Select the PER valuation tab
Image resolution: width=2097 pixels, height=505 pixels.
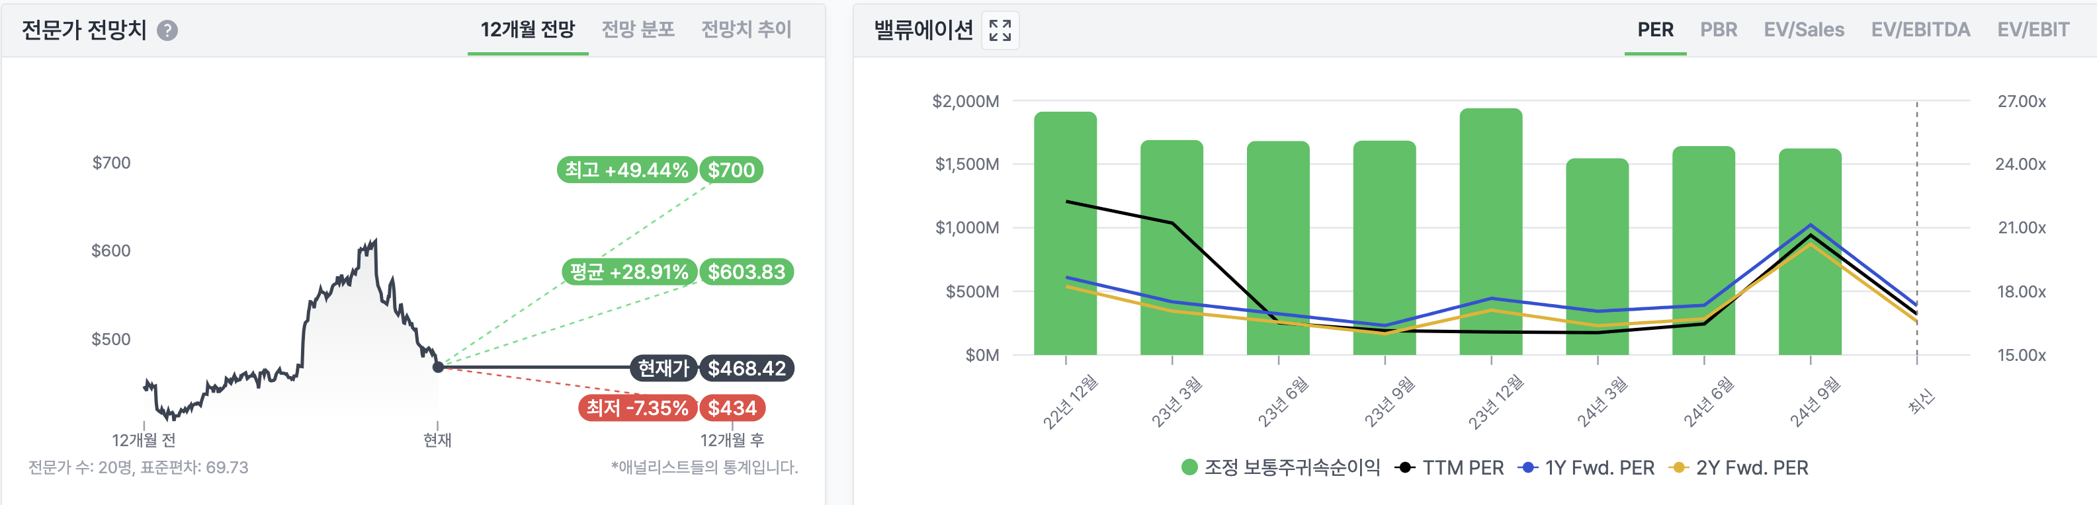tap(1655, 30)
